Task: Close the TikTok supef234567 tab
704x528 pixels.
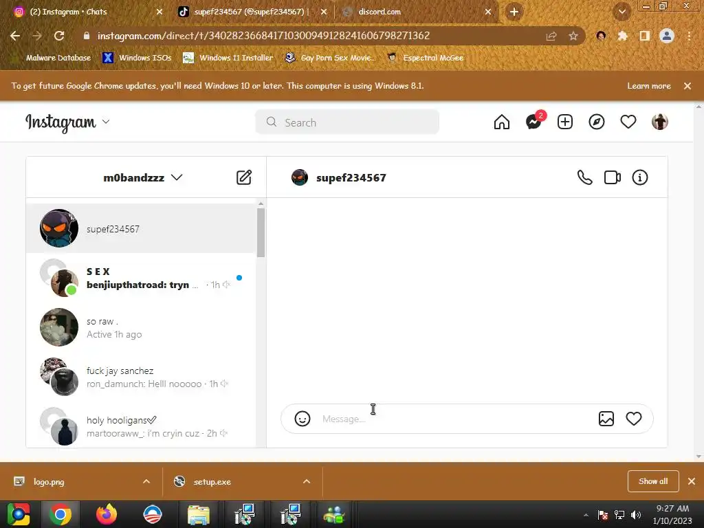Action: pyautogui.click(x=324, y=12)
